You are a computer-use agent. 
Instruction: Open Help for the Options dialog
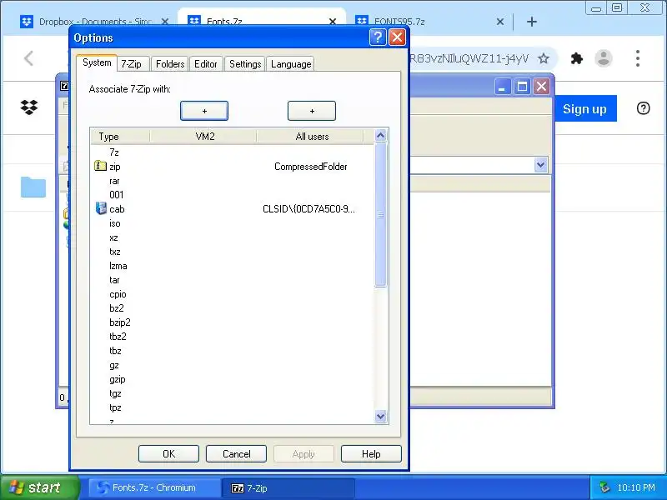[x=371, y=453]
